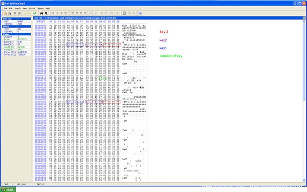Open the File menu

(6, 8)
